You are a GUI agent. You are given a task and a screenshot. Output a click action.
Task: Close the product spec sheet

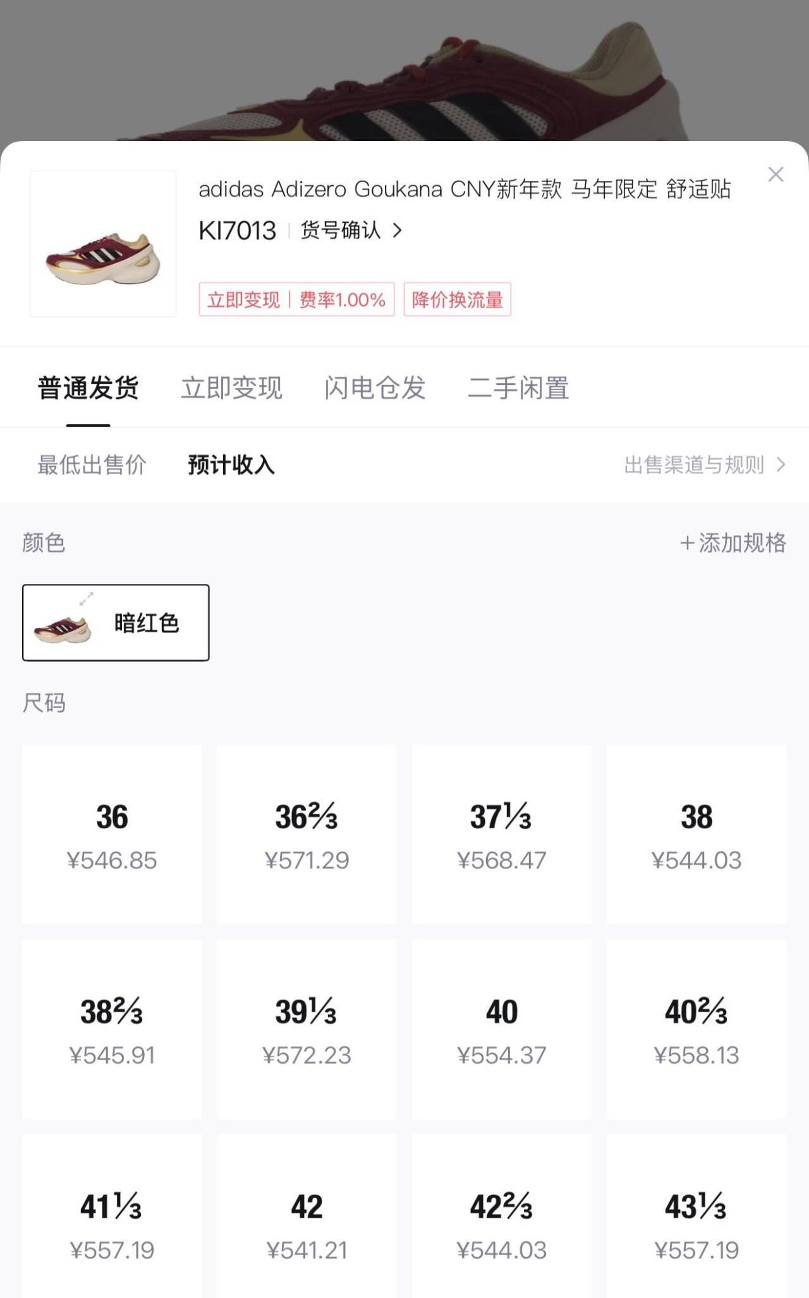(776, 174)
